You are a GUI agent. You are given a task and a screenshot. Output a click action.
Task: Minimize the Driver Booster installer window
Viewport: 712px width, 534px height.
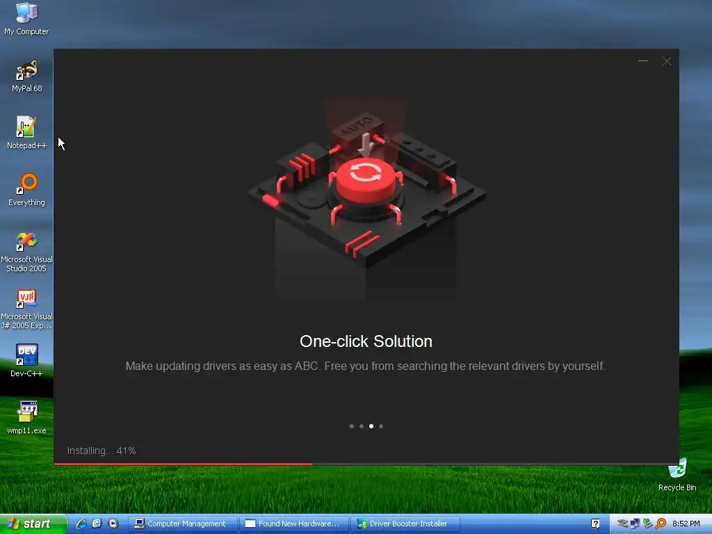(643, 61)
